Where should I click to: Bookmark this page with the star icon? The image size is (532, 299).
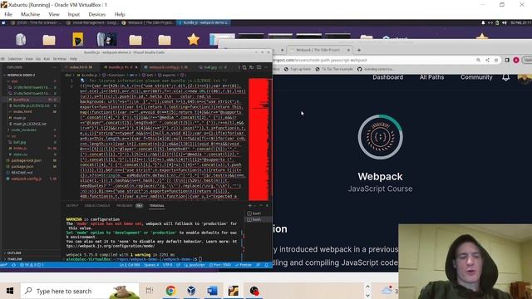(496, 60)
